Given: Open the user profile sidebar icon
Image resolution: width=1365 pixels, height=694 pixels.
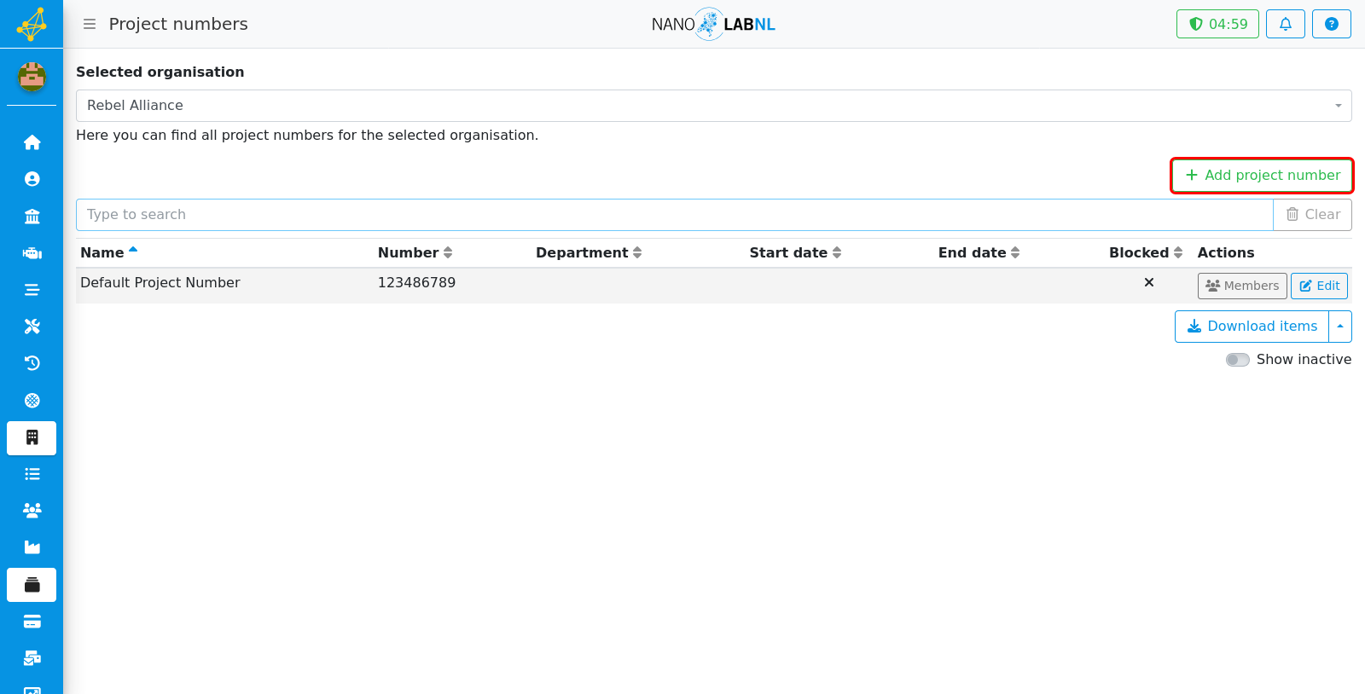Looking at the screenshot, I should (32, 179).
